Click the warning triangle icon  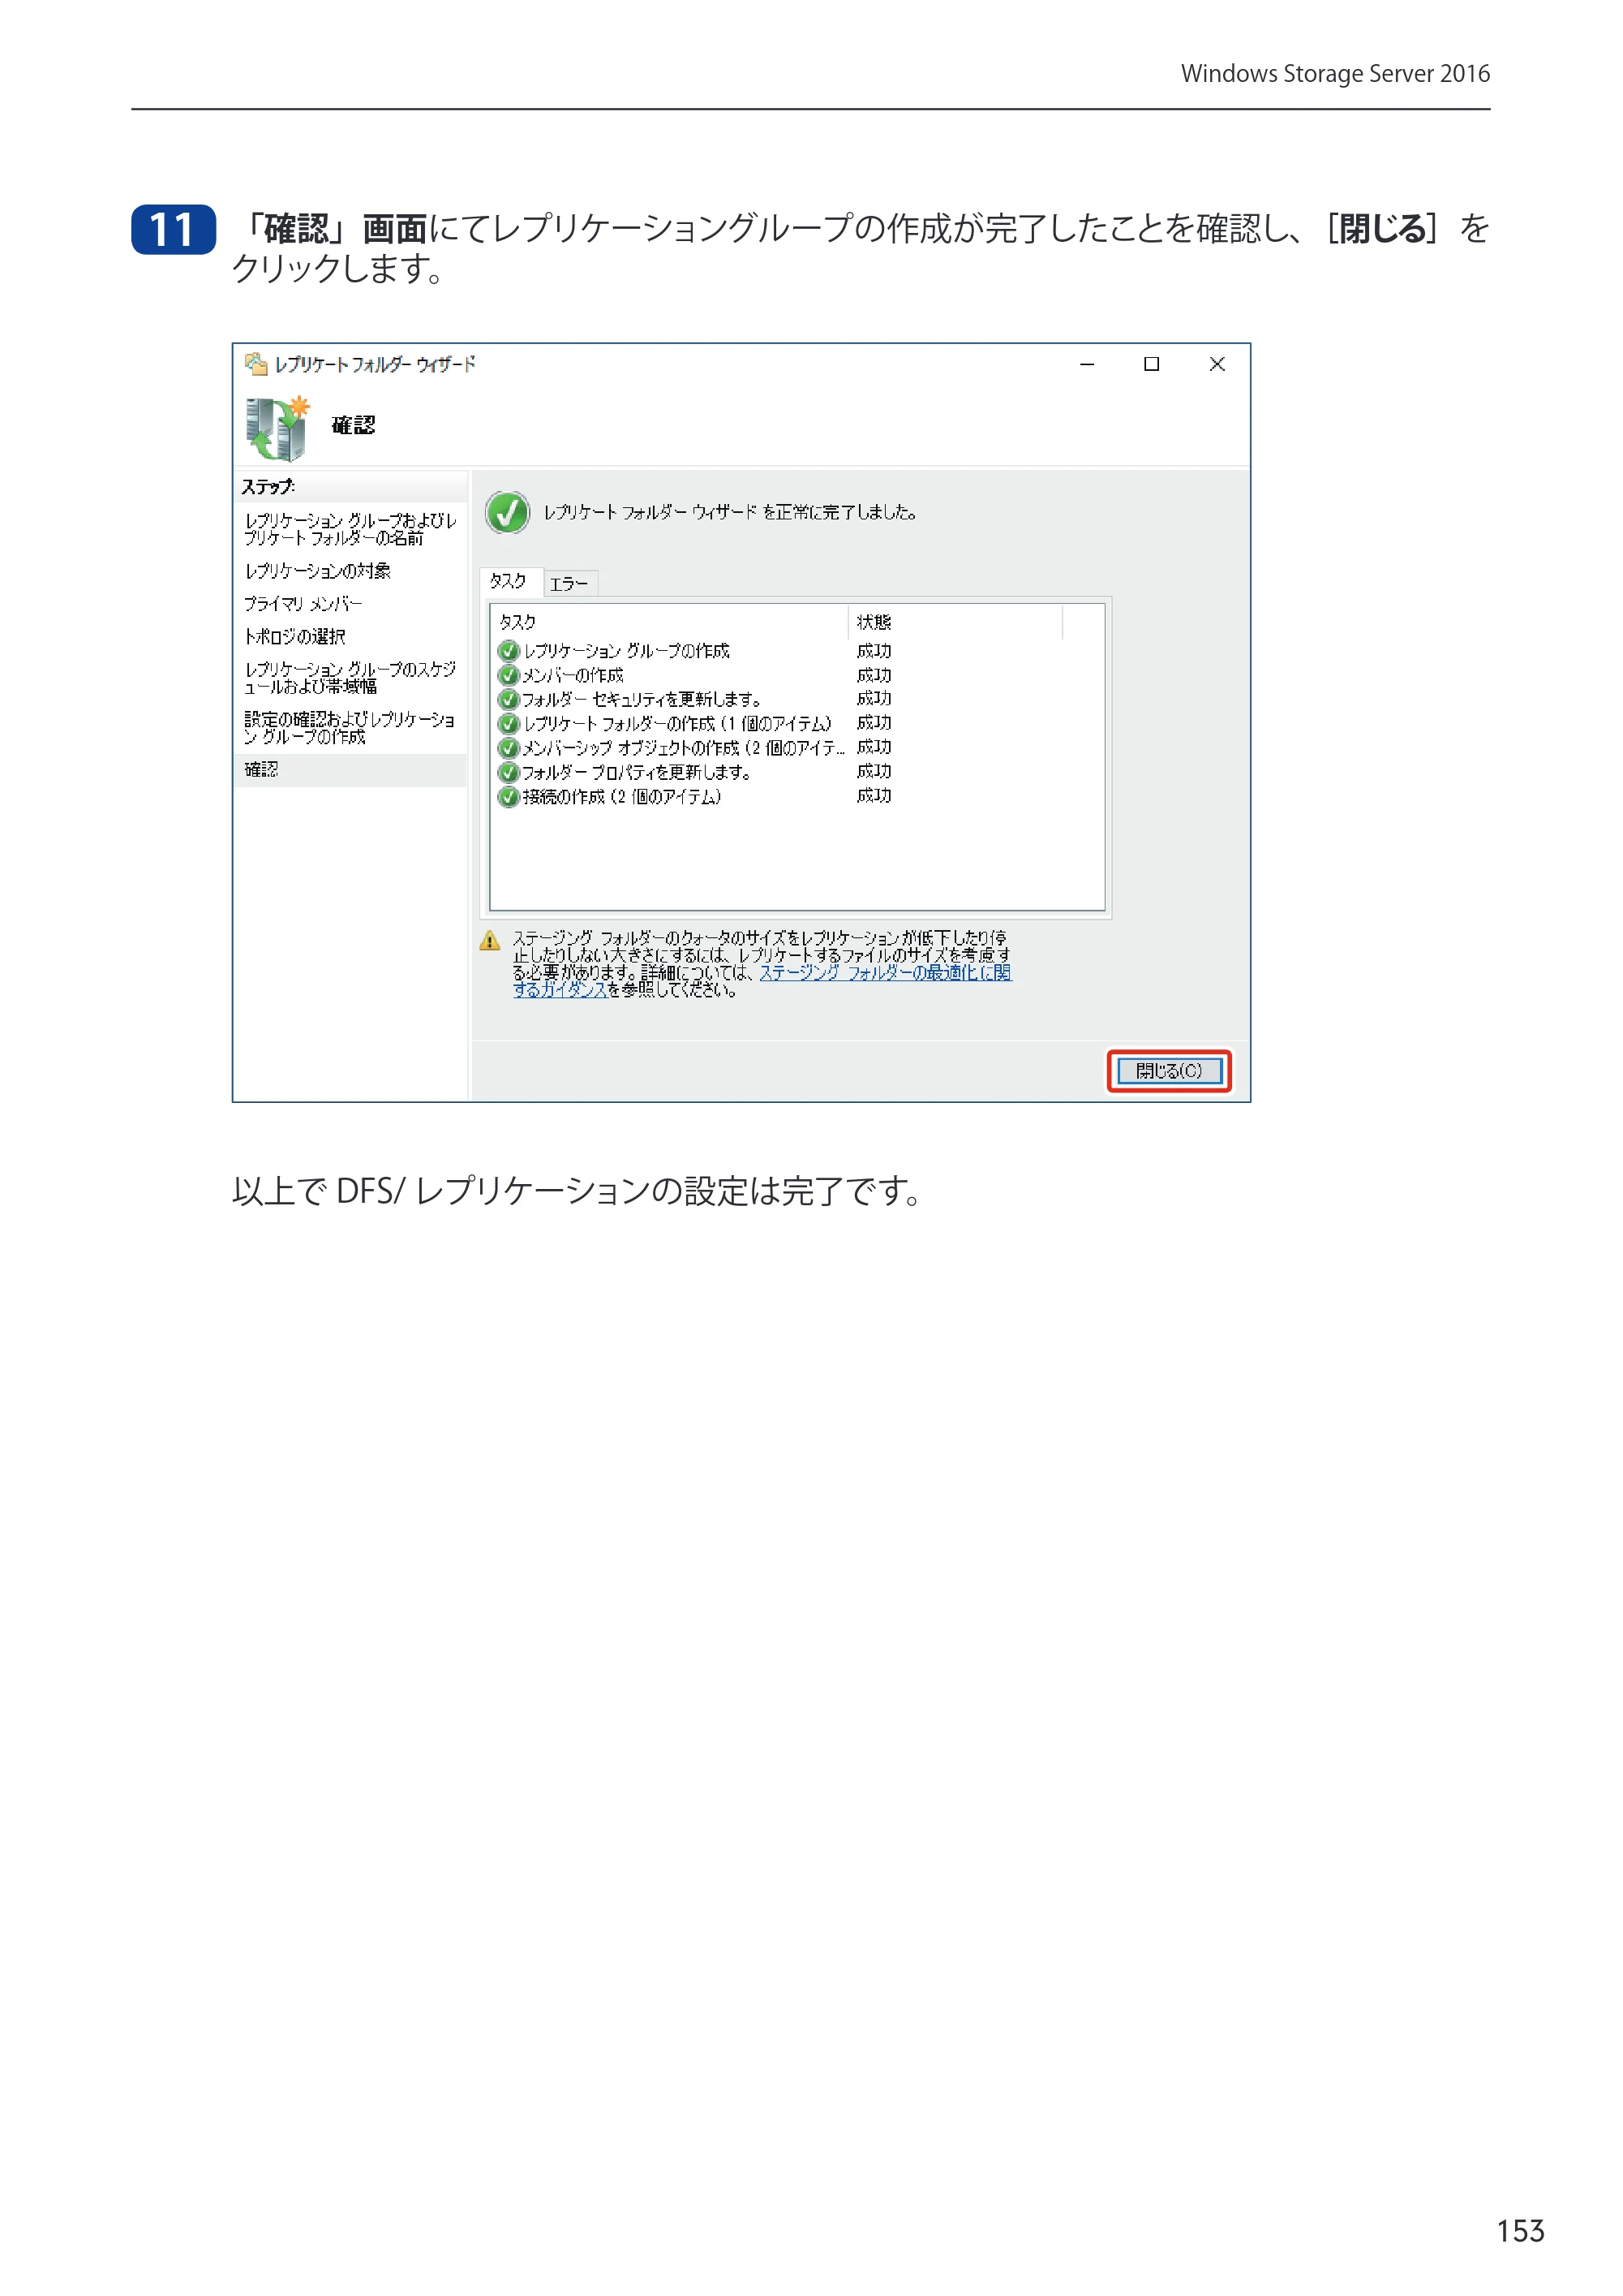pyautogui.click(x=490, y=941)
